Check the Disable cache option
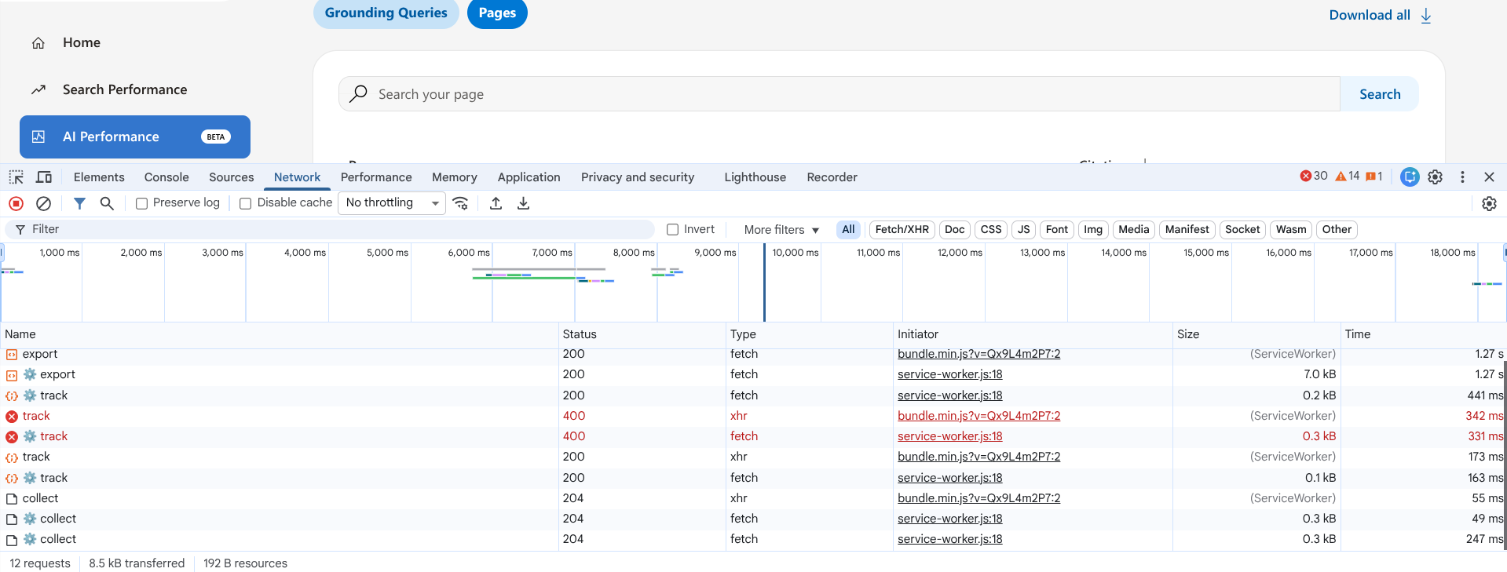The image size is (1507, 572). coord(246,203)
